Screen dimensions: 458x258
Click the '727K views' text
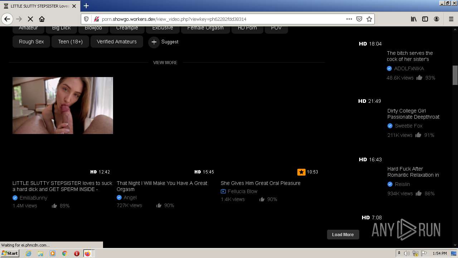click(129, 205)
